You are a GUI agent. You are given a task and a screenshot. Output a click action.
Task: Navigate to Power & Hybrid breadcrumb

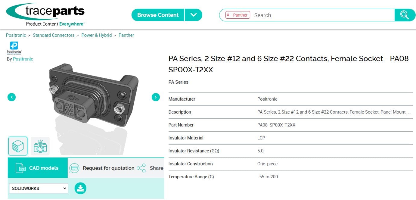(97, 35)
